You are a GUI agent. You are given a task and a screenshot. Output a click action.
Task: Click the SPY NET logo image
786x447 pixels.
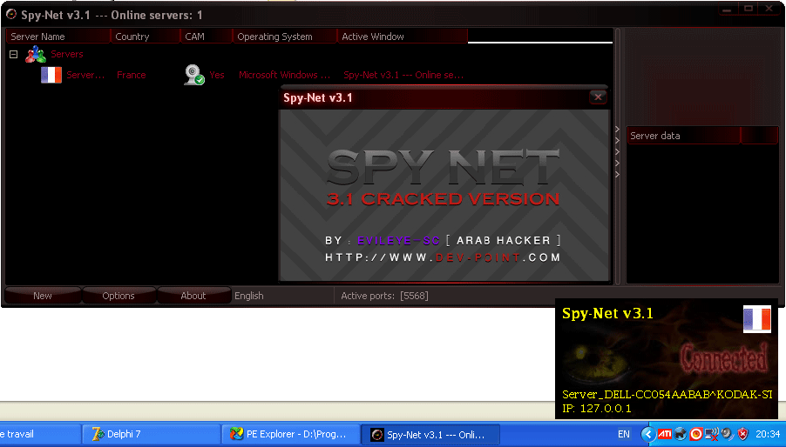tap(444, 167)
